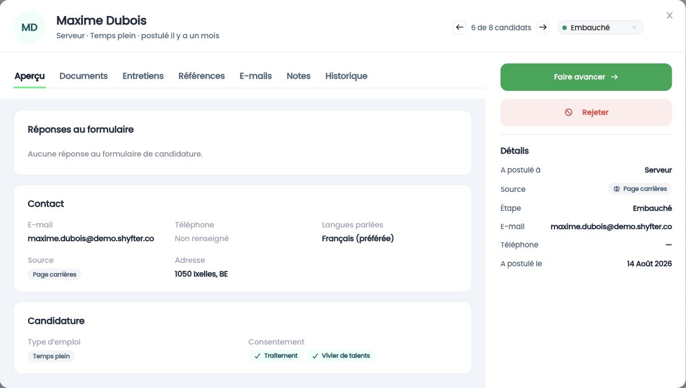Click the Contact section heading
Screen dimensions: 686x388
click(46, 204)
